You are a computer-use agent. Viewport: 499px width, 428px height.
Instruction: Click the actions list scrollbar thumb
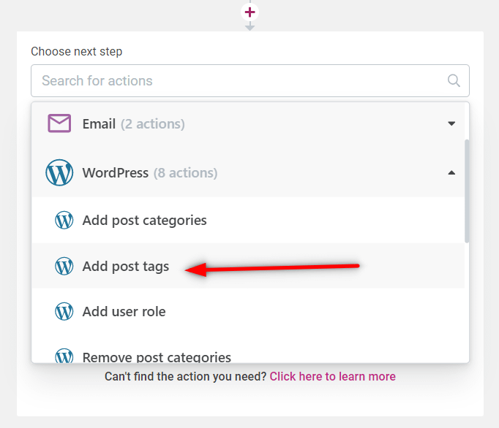point(467,191)
